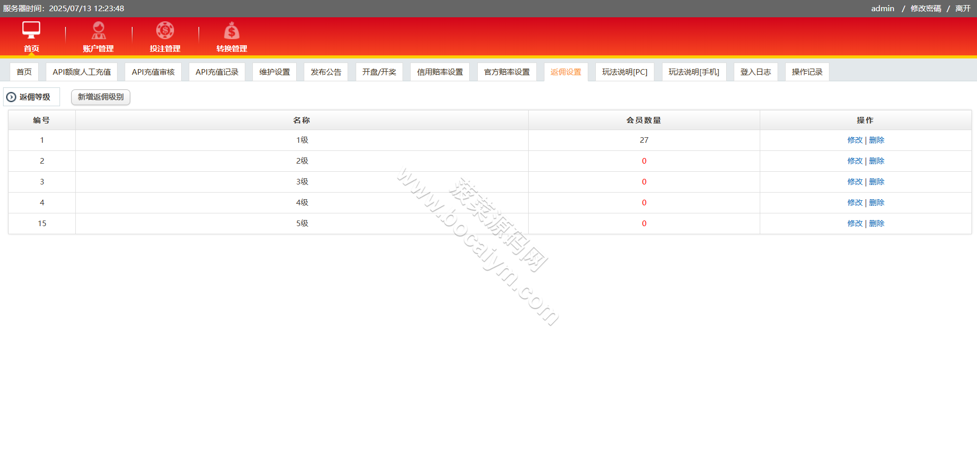Click 修改 for the 2级 row
The image size is (977, 469).
tap(855, 161)
